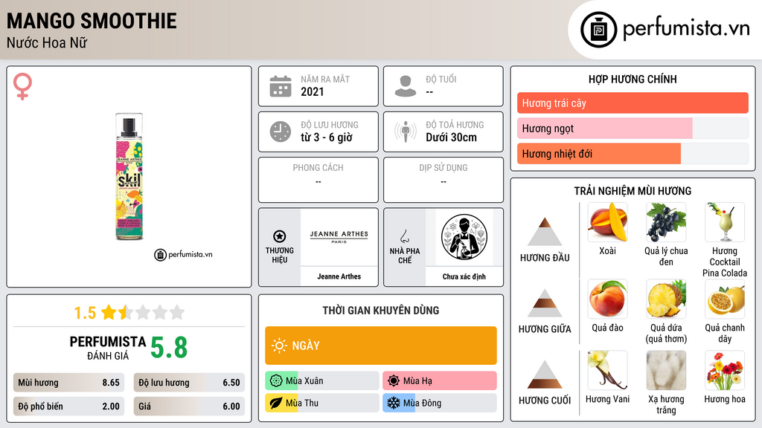Click the Hương trái cây accord bar

tap(633, 103)
